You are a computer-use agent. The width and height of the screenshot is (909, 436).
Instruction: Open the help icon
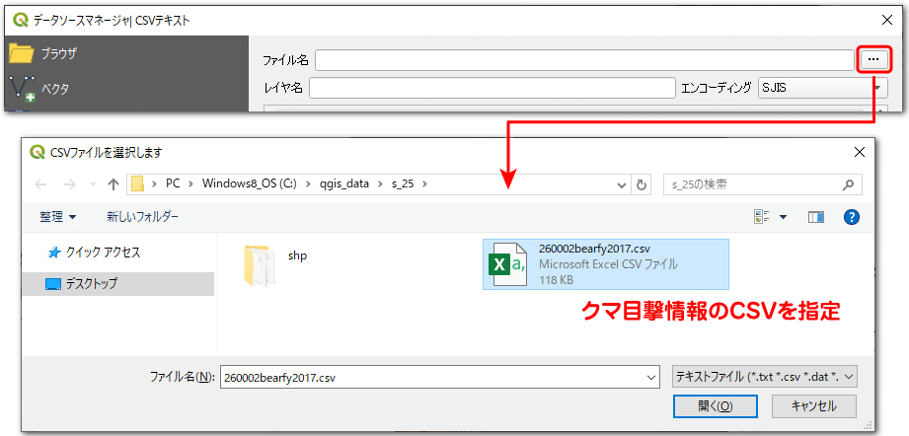[851, 217]
